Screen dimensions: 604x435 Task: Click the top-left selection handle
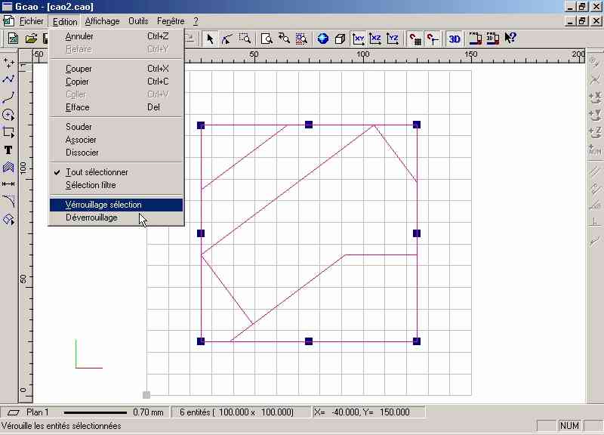[201, 125]
